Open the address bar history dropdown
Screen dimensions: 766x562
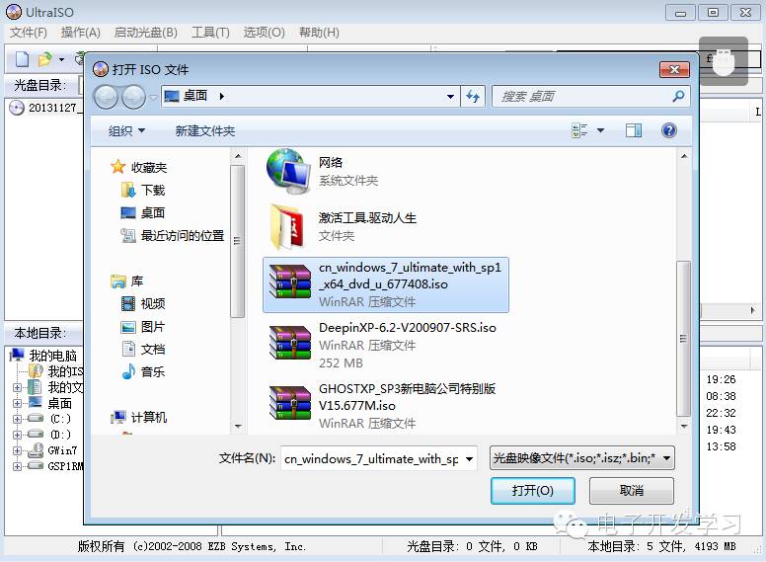[450, 96]
